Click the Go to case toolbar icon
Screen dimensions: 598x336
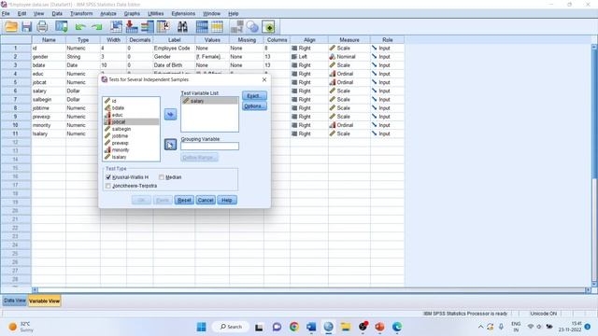[116, 27]
